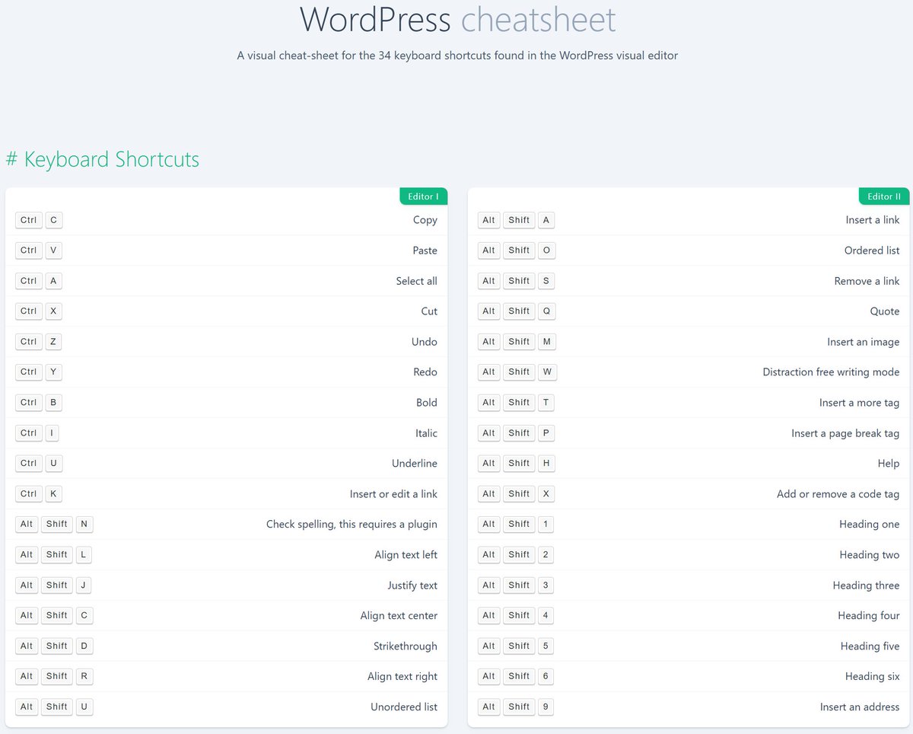Click the Q key in Quote row
The height and width of the screenshot is (734, 913).
point(546,311)
